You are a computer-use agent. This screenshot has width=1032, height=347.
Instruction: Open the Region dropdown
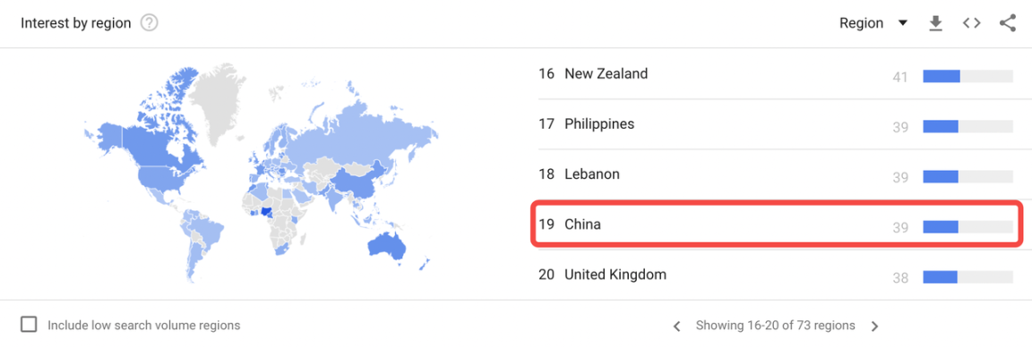[873, 23]
